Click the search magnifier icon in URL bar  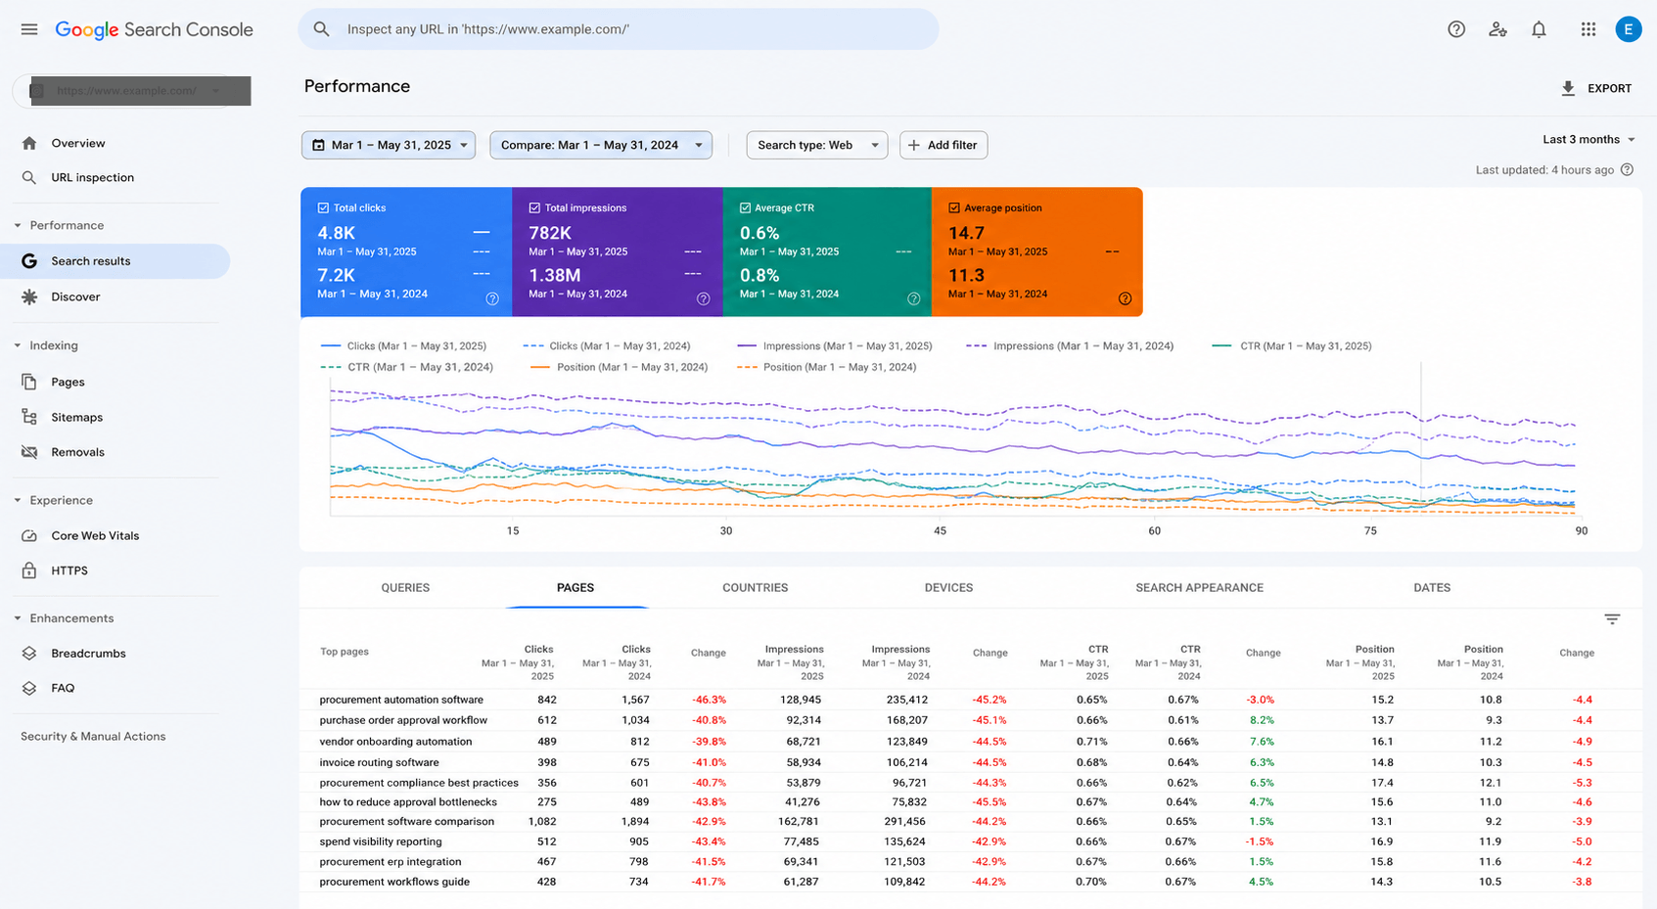pyautogui.click(x=321, y=29)
